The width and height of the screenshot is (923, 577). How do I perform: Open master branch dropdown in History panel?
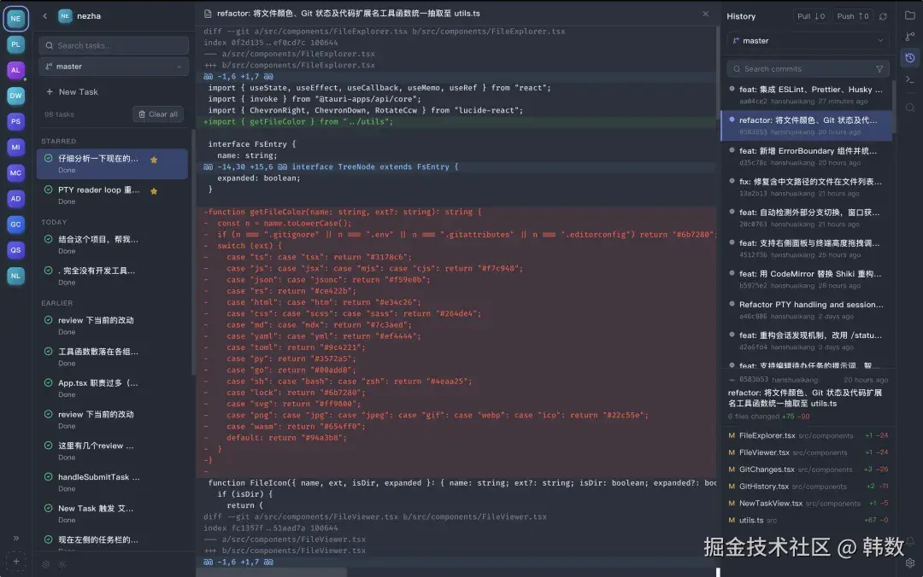(x=807, y=41)
